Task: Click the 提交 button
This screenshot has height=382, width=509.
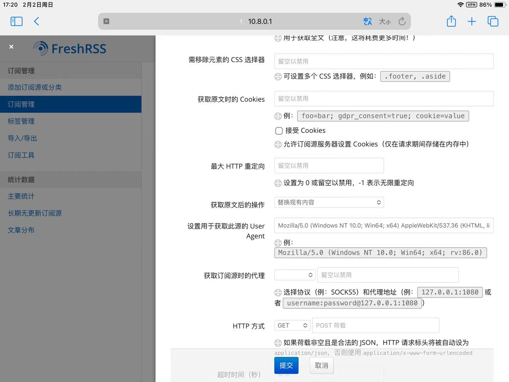Action: (x=286, y=365)
